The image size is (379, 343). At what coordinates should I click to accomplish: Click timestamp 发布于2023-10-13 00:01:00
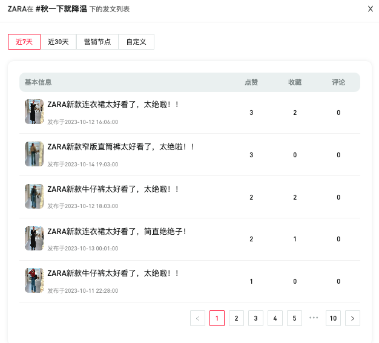(83, 248)
